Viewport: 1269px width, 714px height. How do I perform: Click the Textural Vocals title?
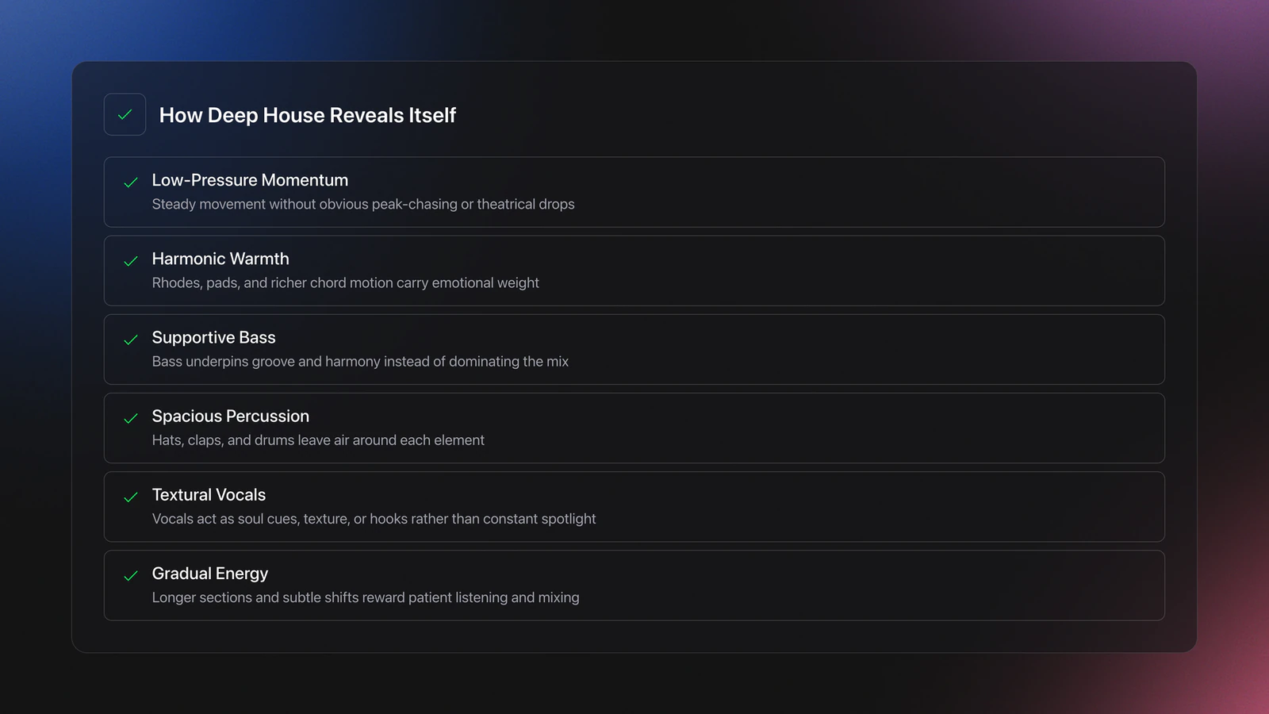(x=209, y=494)
